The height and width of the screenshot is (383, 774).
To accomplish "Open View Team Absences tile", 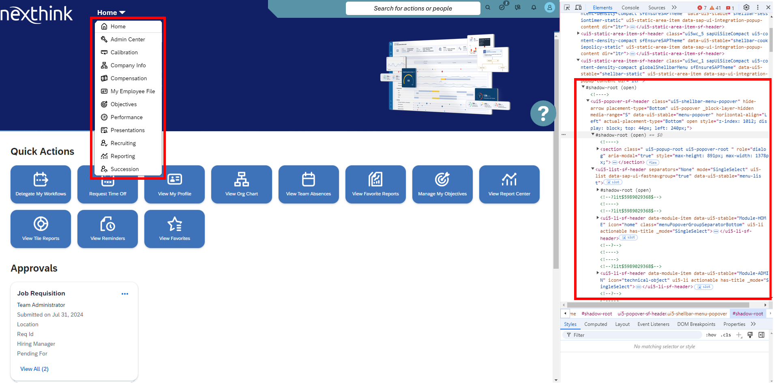I will [309, 184].
